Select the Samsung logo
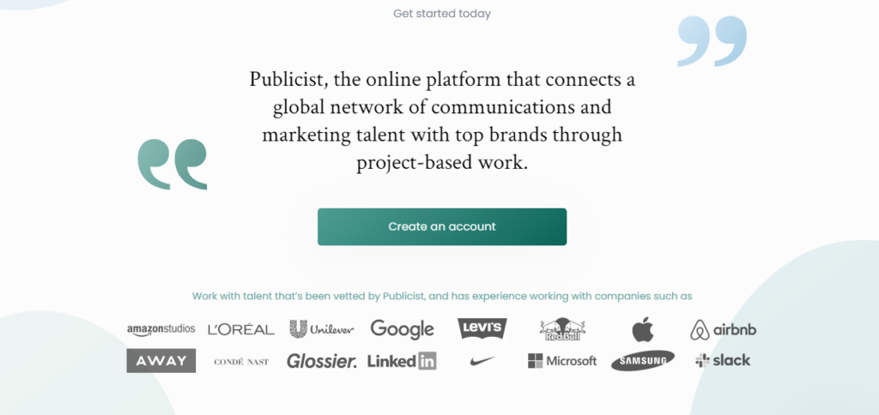 [x=643, y=361]
